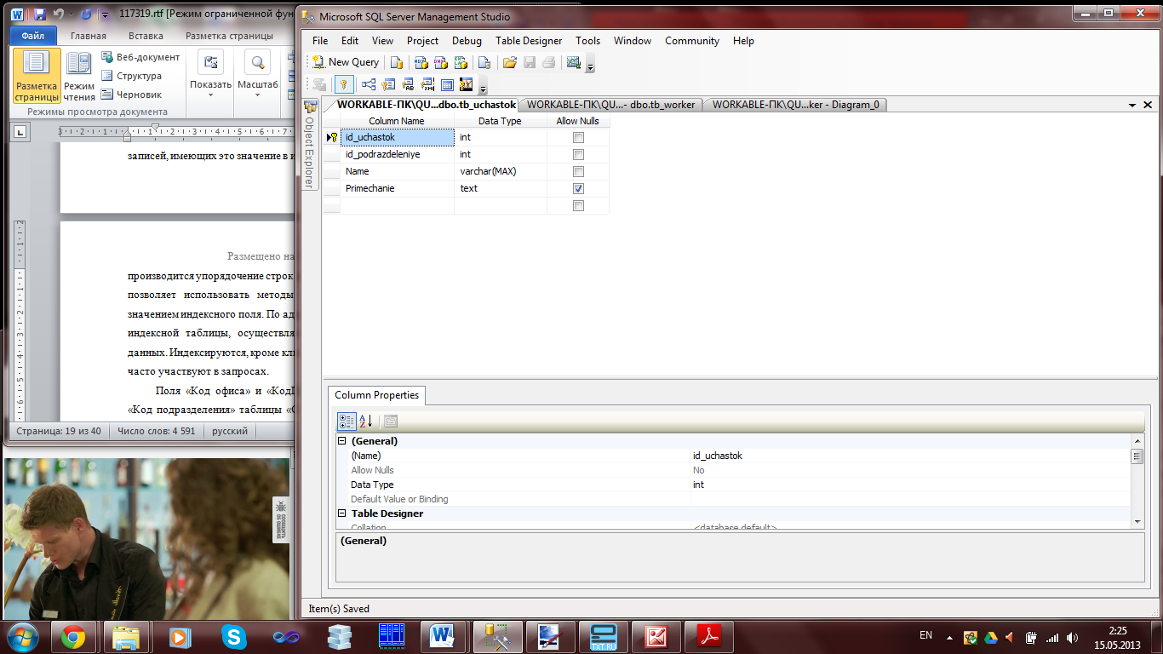
Task: Open Google Chrome from the taskbar
Action: click(x=73, y=636)
